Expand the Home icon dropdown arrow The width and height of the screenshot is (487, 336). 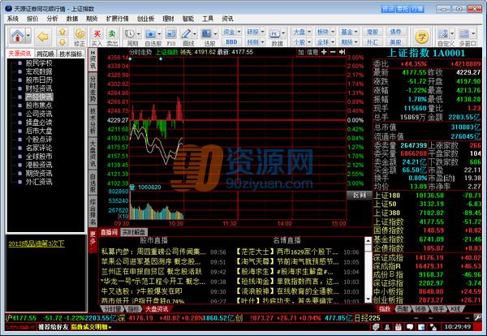[28, 36]
